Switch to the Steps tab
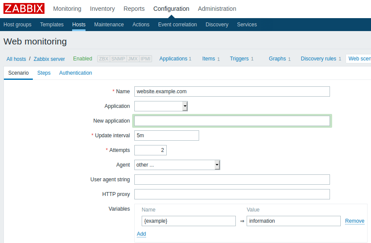 [44, 73]
